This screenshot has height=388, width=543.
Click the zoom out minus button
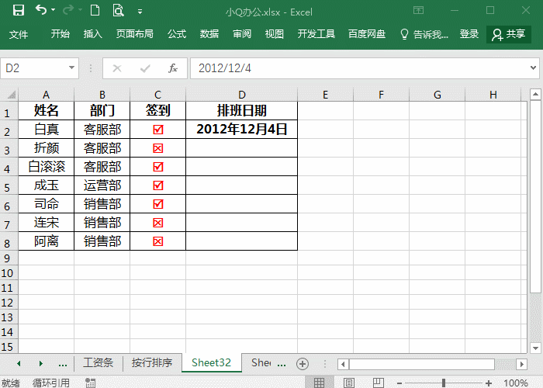click(399, 383)
